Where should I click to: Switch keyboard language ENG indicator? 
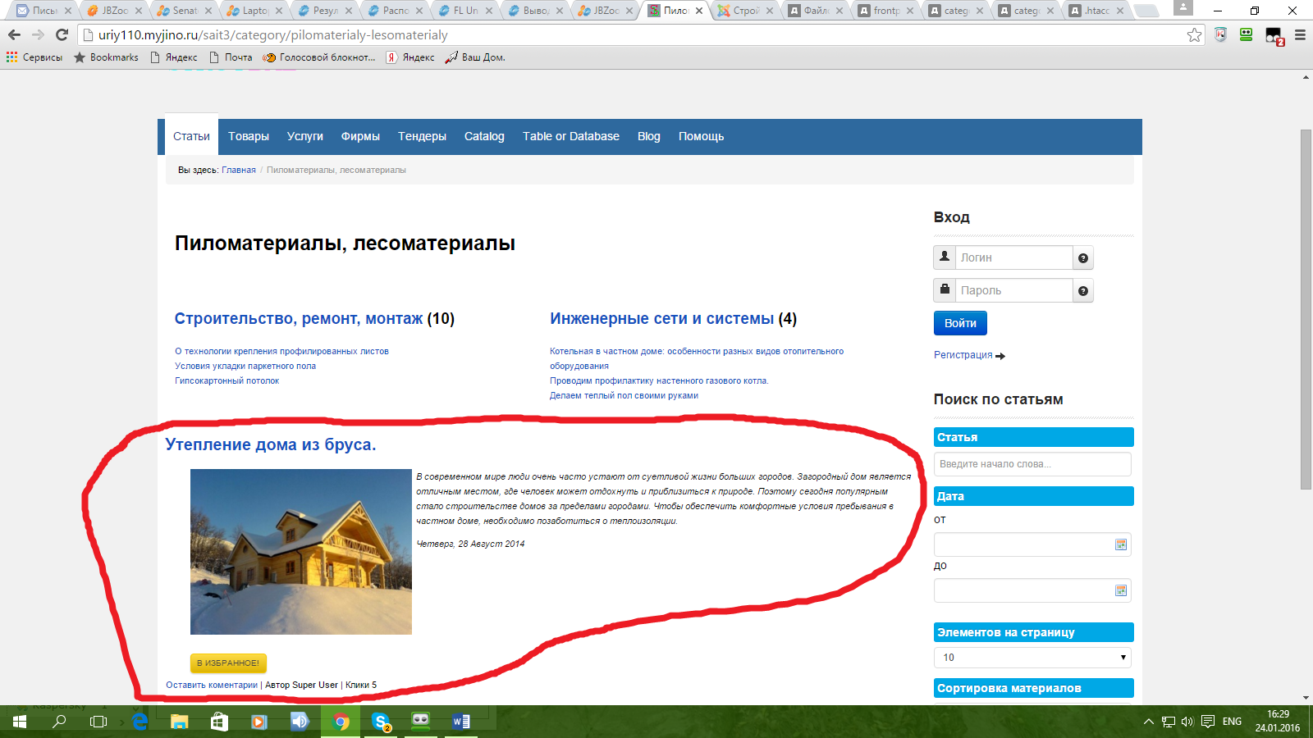point(1232,722)
